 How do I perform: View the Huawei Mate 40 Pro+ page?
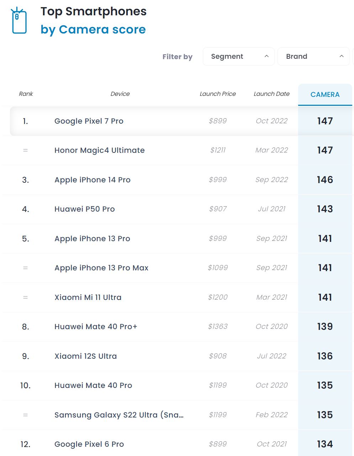click(96, 327)
